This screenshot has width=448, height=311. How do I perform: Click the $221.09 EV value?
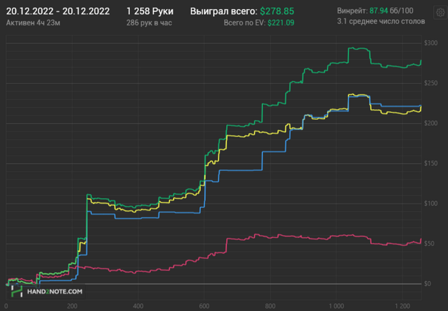(x=281, y=23)
